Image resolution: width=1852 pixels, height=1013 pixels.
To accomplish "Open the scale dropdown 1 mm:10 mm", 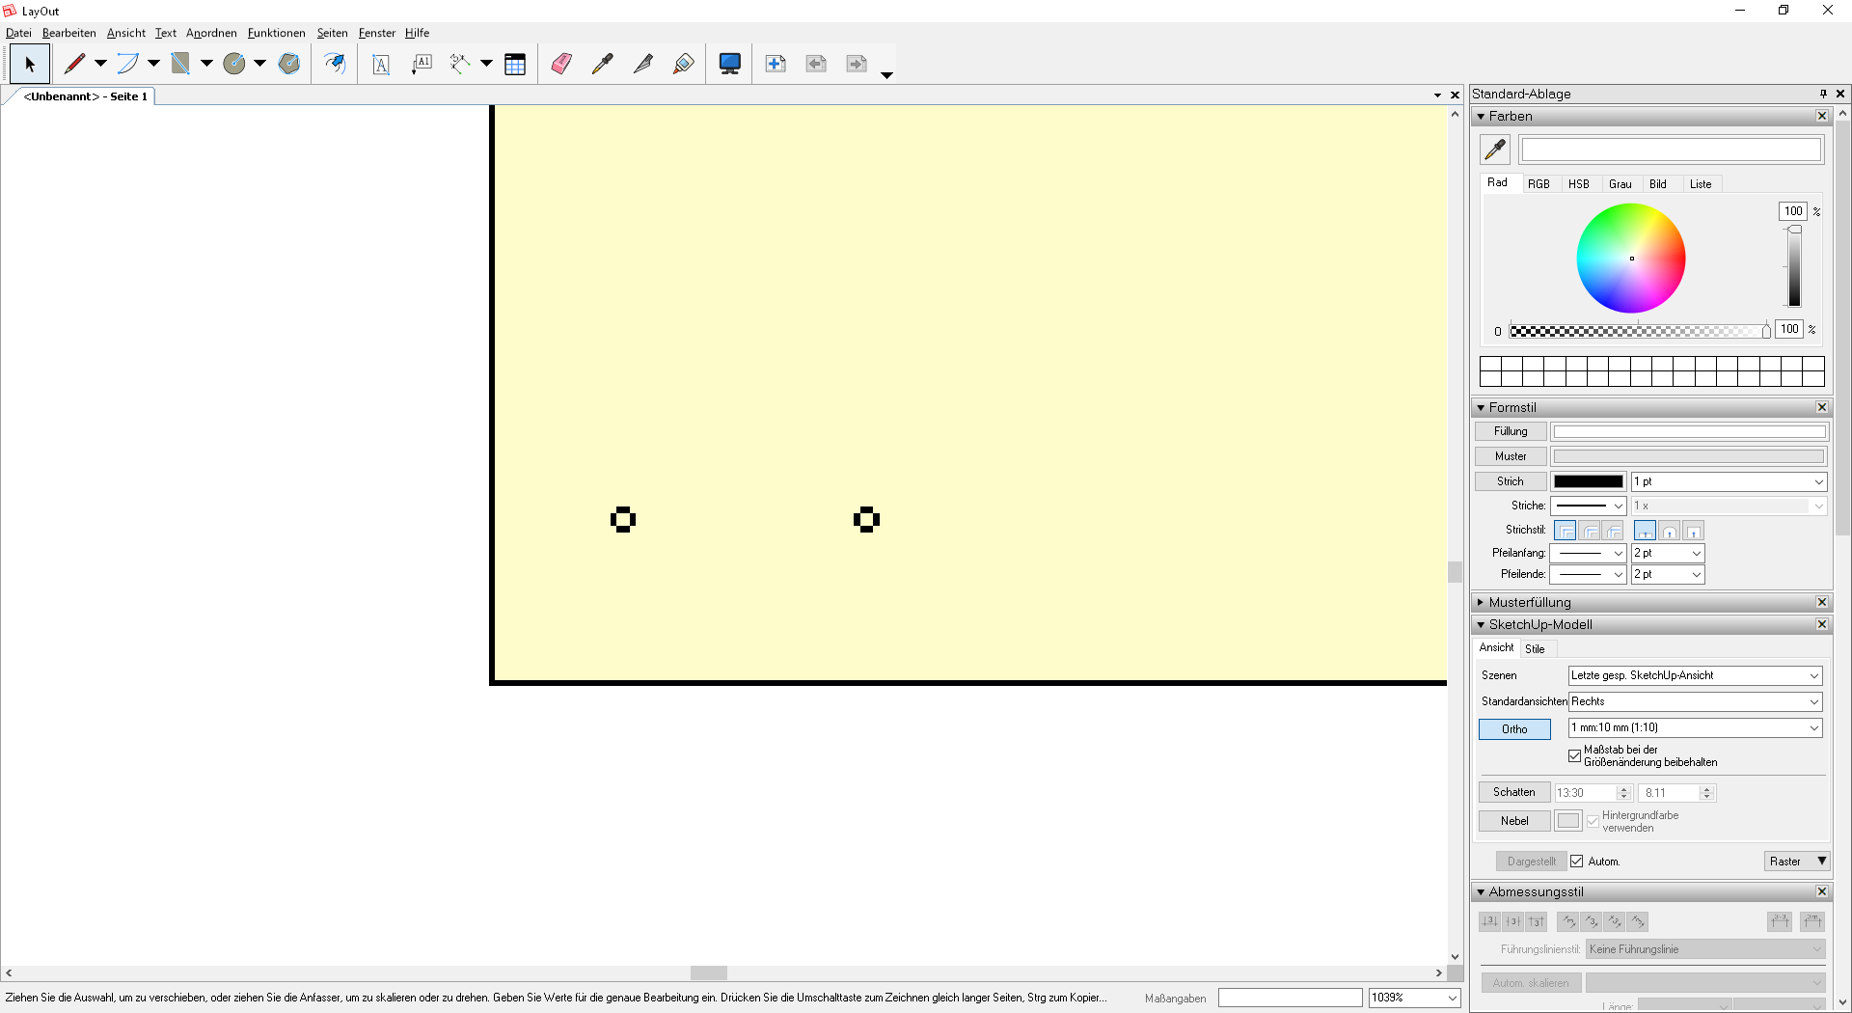I will (1695, 727).
